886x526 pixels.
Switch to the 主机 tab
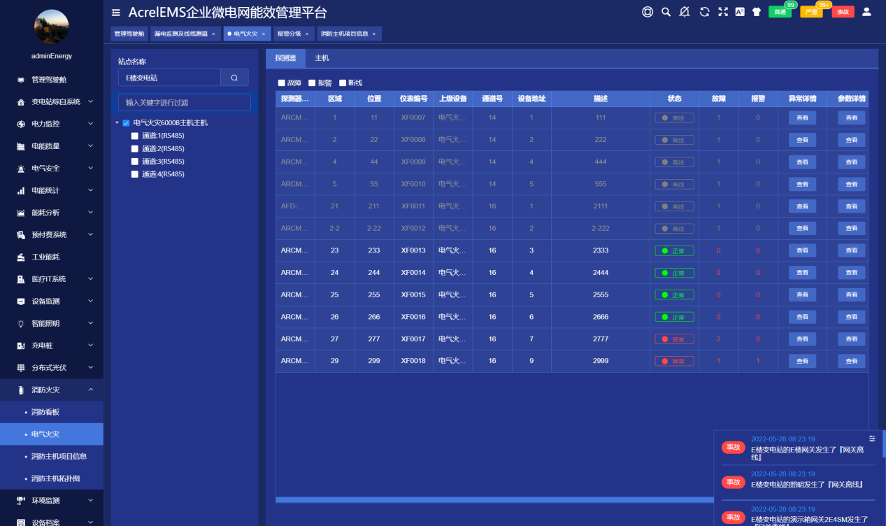click(322, 58)
